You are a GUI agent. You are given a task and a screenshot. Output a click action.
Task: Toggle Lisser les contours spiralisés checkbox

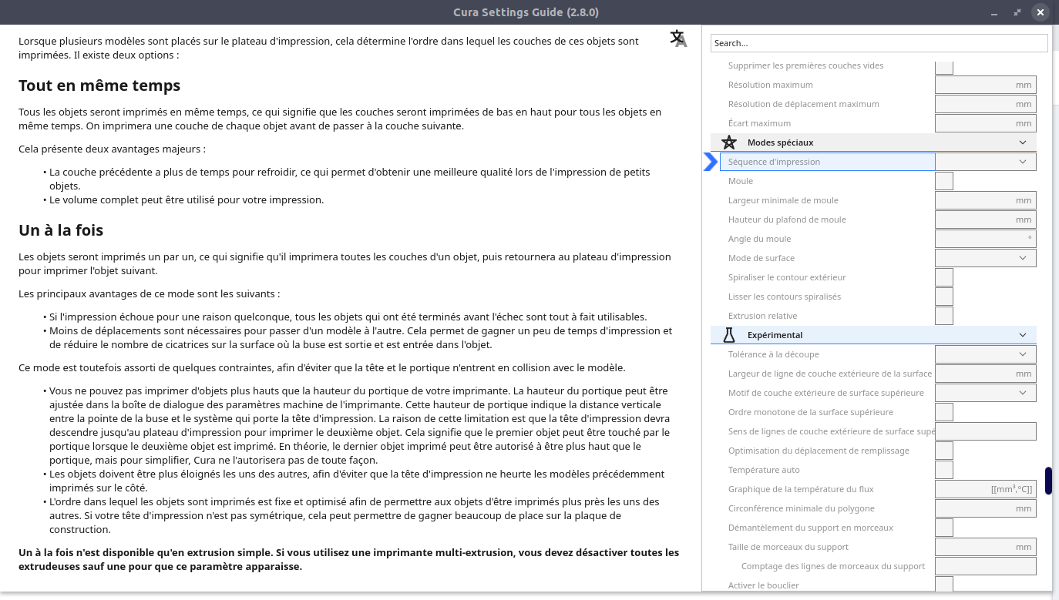[944, 297]
